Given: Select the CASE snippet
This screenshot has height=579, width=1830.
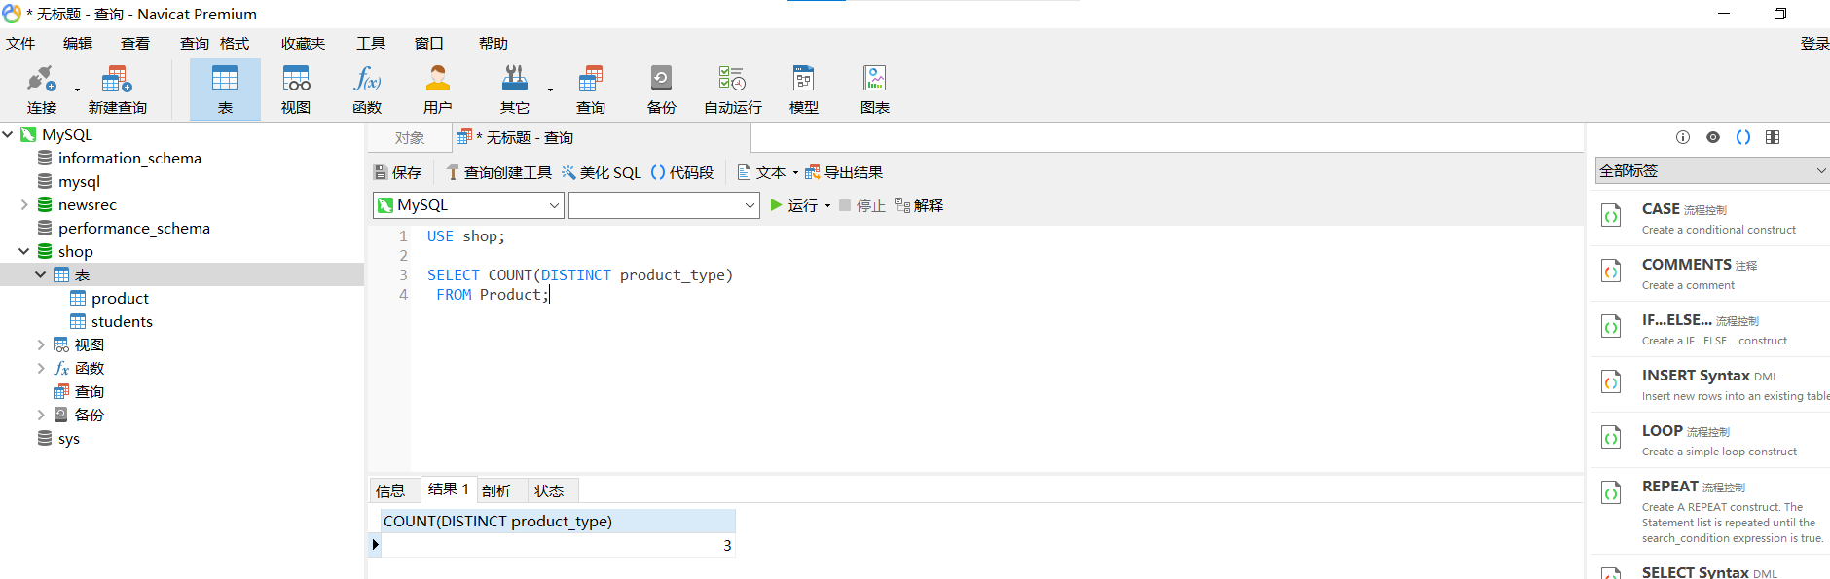Looking at the screenshot, I should 1712,218.
